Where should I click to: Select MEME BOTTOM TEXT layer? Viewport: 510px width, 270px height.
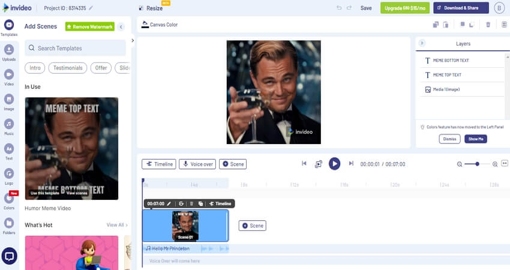(462, 61)
